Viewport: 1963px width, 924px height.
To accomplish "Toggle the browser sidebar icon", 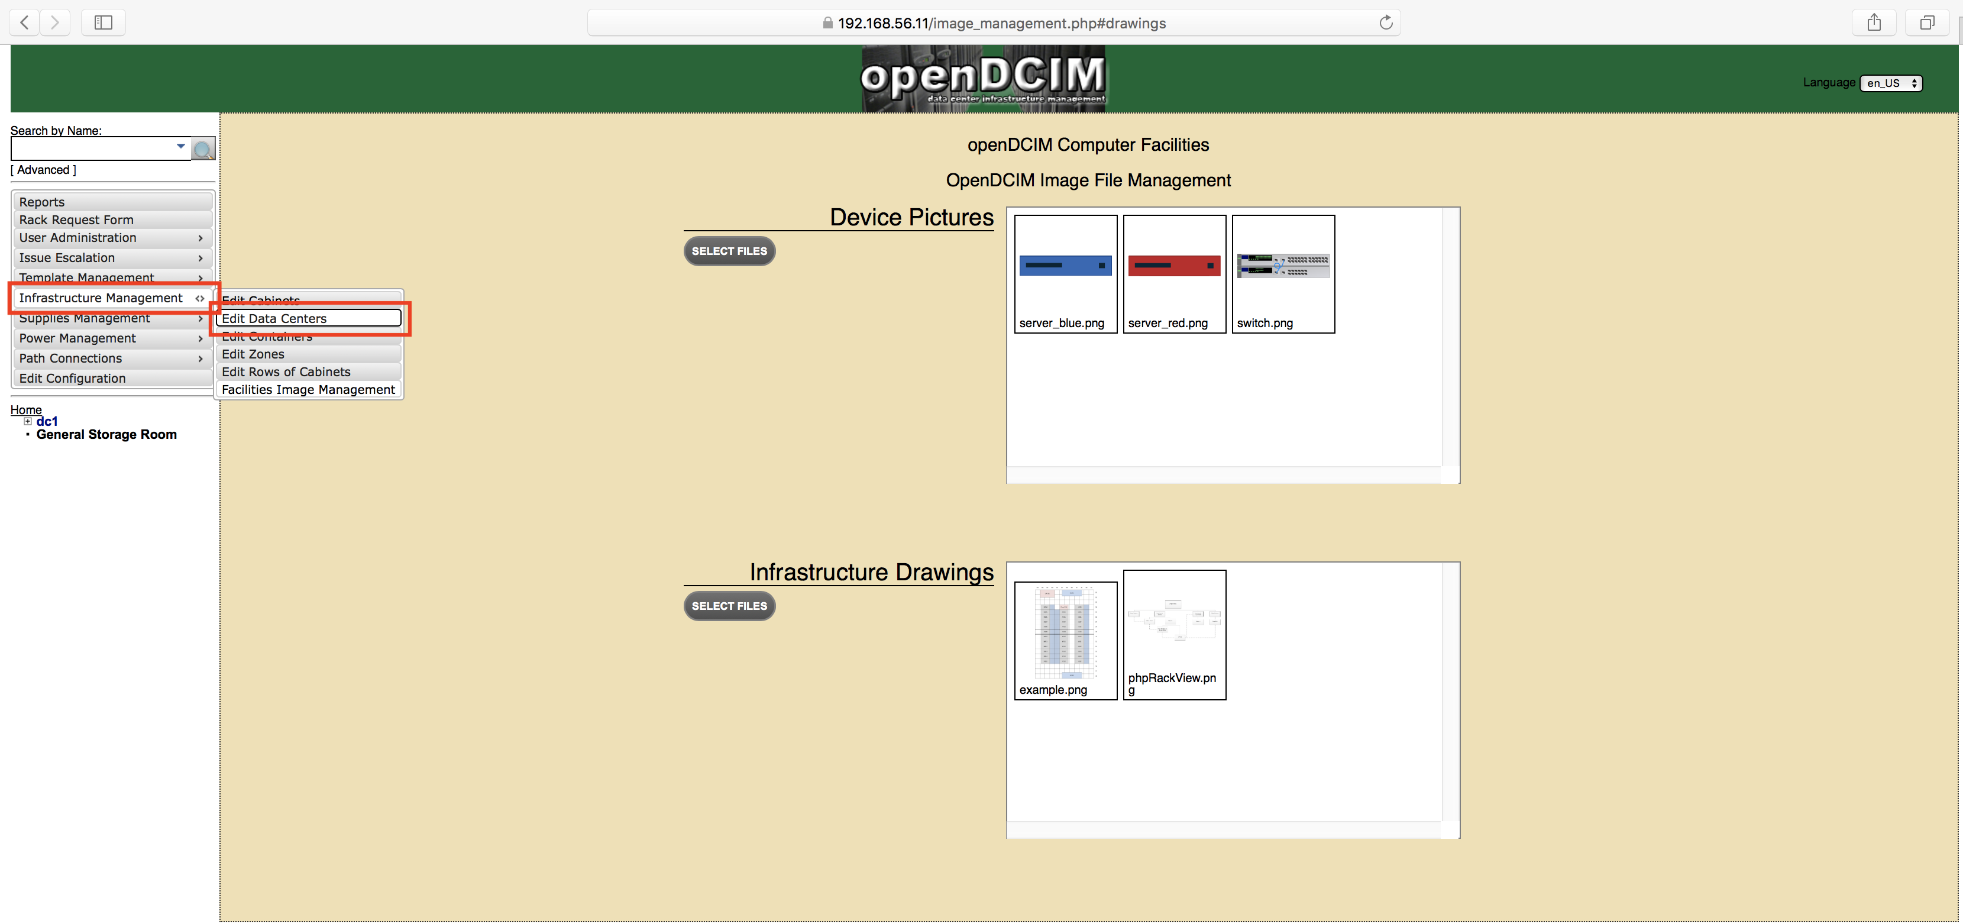I will [x=103, y=23].
